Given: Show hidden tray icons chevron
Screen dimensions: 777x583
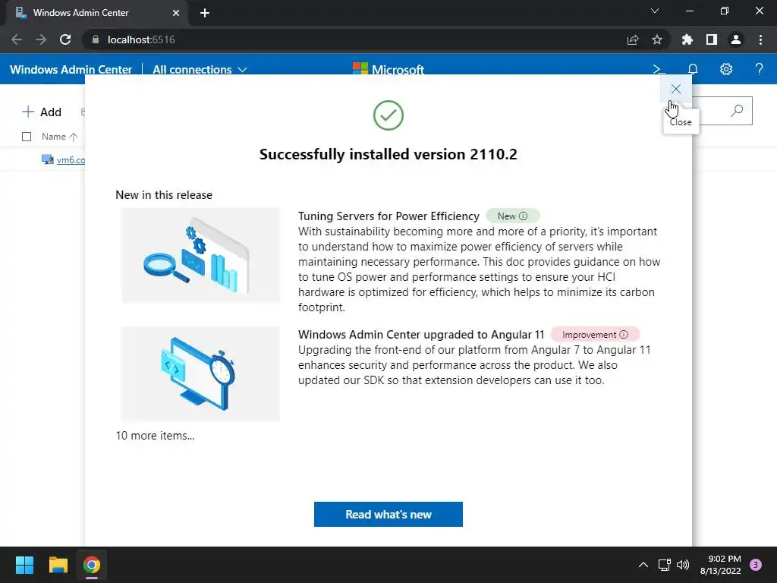Looking at the screenshot, I should (x=643, y=565).
